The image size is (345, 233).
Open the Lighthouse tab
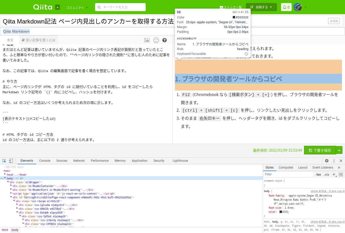tap(180, 161)
